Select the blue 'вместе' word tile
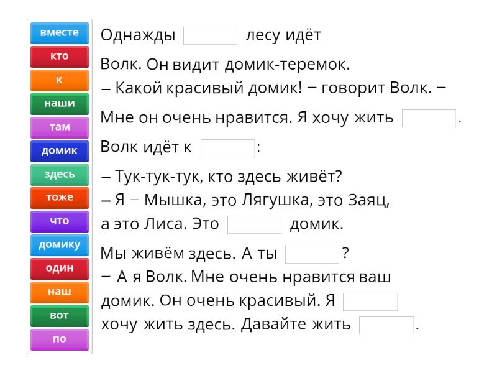Screen dimensions: 497x373 pyautogui.click(x=60, y=32)
